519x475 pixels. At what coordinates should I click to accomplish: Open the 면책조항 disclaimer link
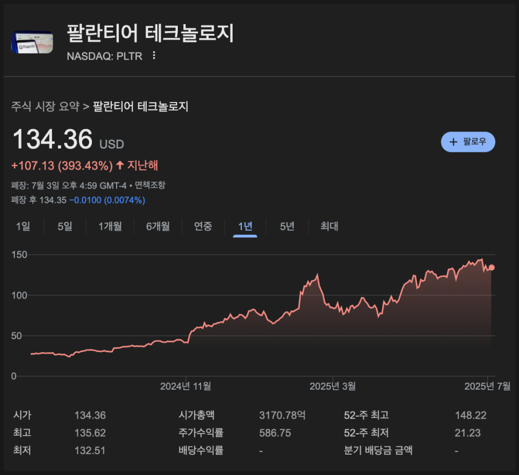pos(150,185)
